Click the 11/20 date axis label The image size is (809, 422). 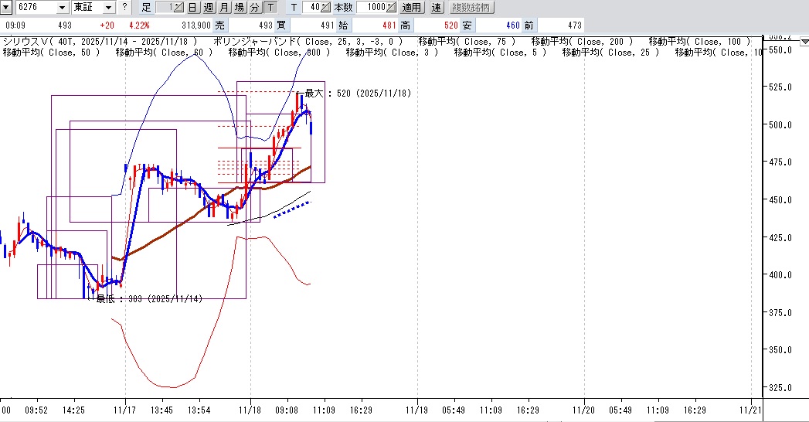pyautogui.click(x=583, y=410)
